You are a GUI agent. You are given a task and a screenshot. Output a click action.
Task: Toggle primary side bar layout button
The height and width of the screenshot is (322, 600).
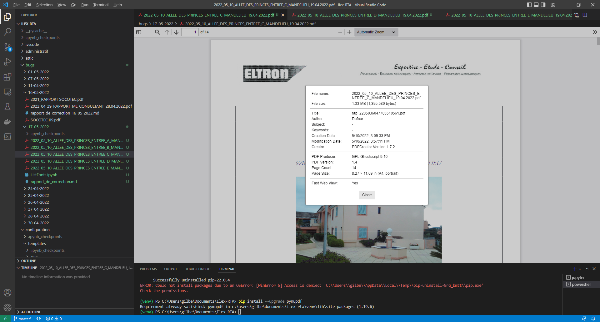[529, 5]
